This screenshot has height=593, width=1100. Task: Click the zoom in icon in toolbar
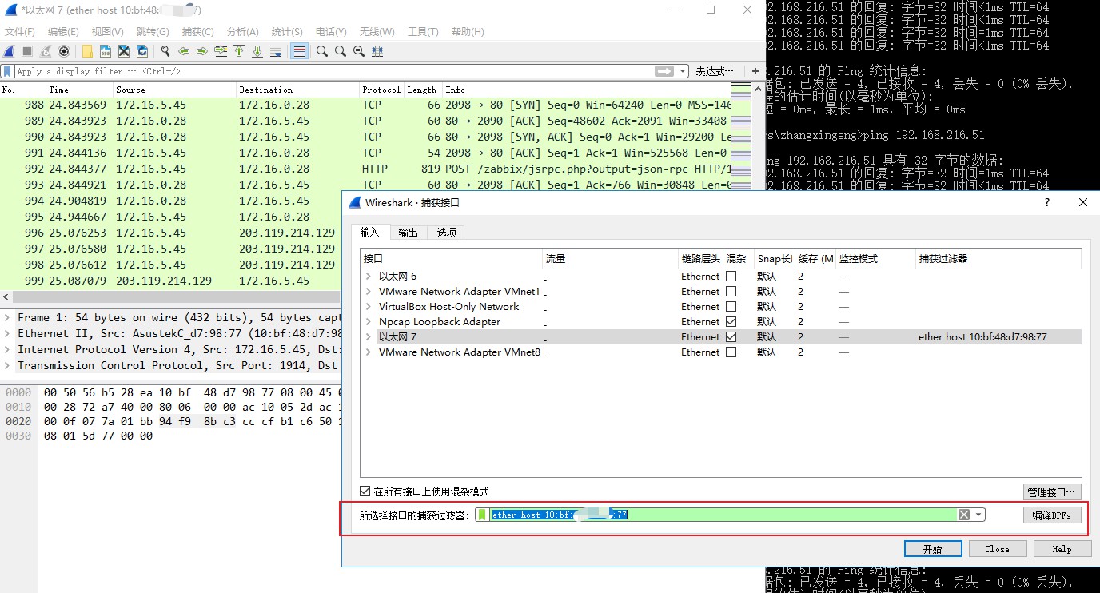click(322, 51)
